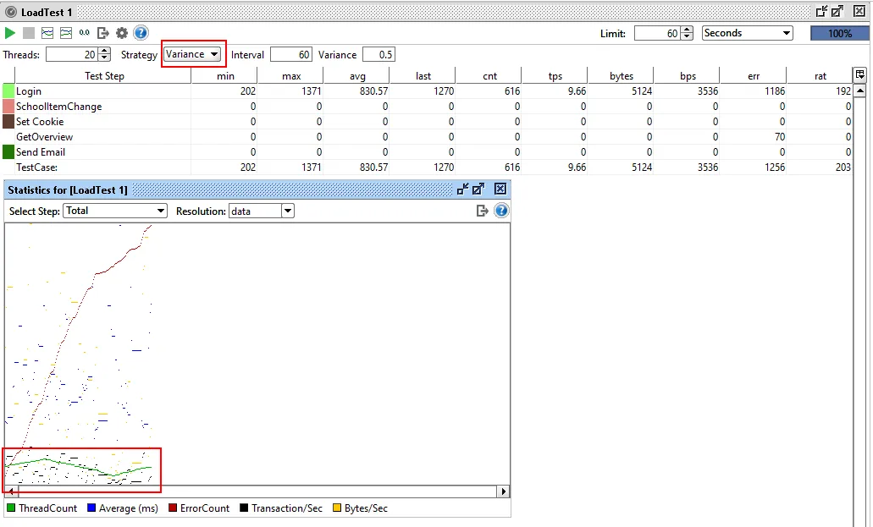This screenshot has width=873, height=527.
Task: Open help from the LoadTest toolbar
Action: click(141, 33)
